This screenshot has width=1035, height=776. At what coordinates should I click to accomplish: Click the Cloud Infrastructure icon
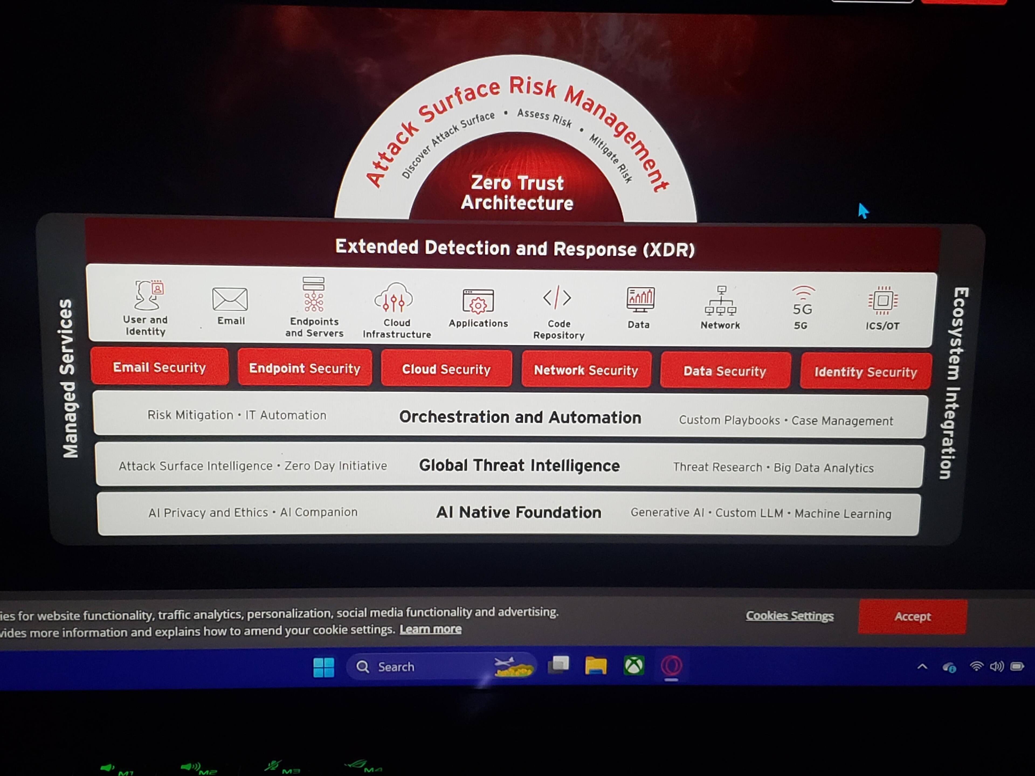[x=394, y=297]
